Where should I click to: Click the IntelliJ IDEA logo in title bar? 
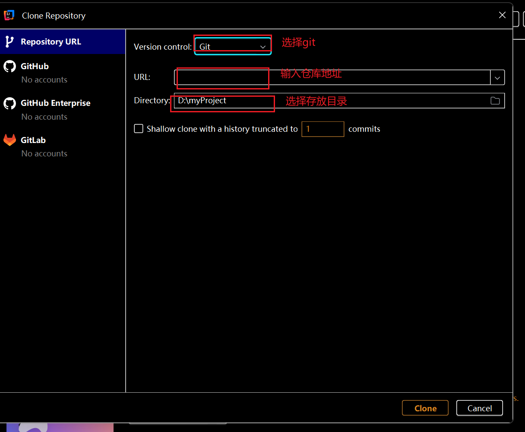pyautogui.click(x=9, y=15)
